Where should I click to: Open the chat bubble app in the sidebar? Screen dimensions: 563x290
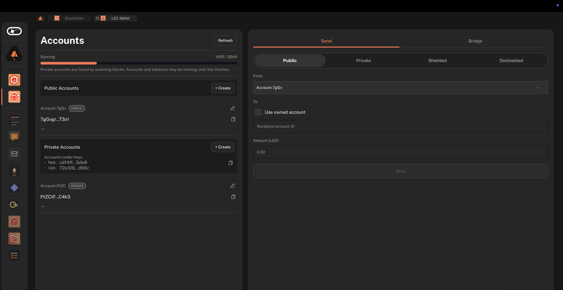point(14,137)
